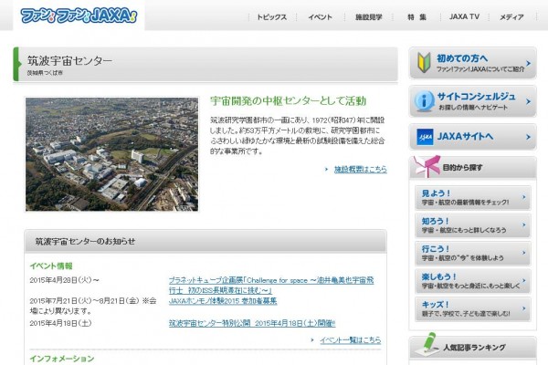Go to JAXAサイトへ banner
548x365 pixels.
(472, 137)
